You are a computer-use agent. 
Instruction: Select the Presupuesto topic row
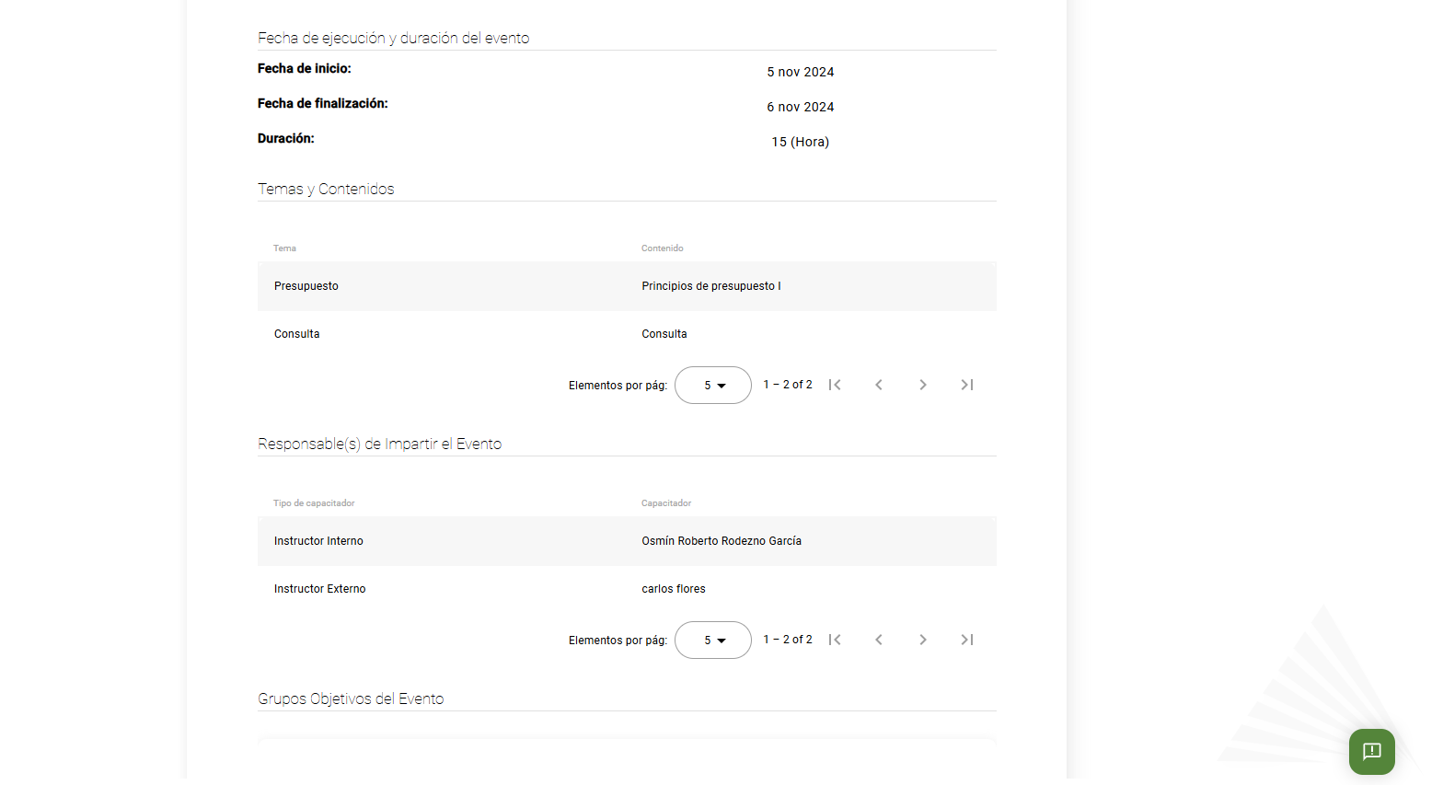306,286
